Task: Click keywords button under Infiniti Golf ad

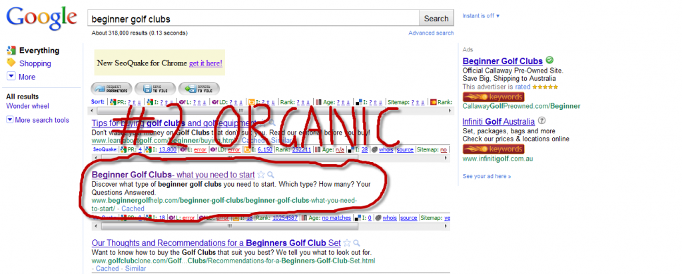Action: (494, 149)
